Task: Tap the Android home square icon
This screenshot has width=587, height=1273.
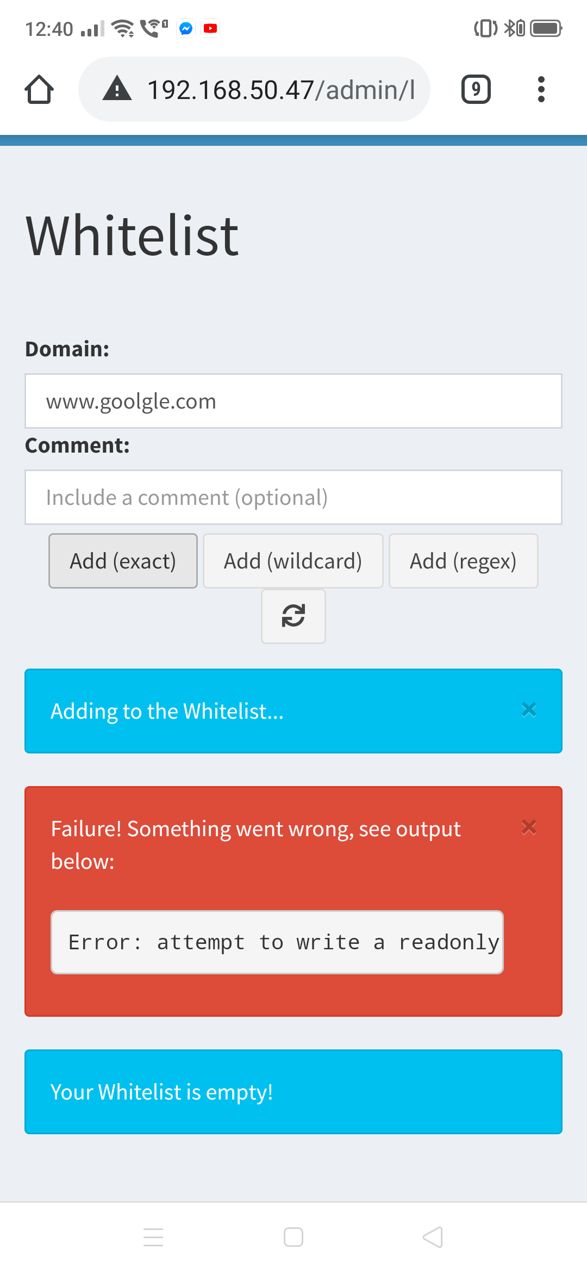Action: tap(293, 1238)
